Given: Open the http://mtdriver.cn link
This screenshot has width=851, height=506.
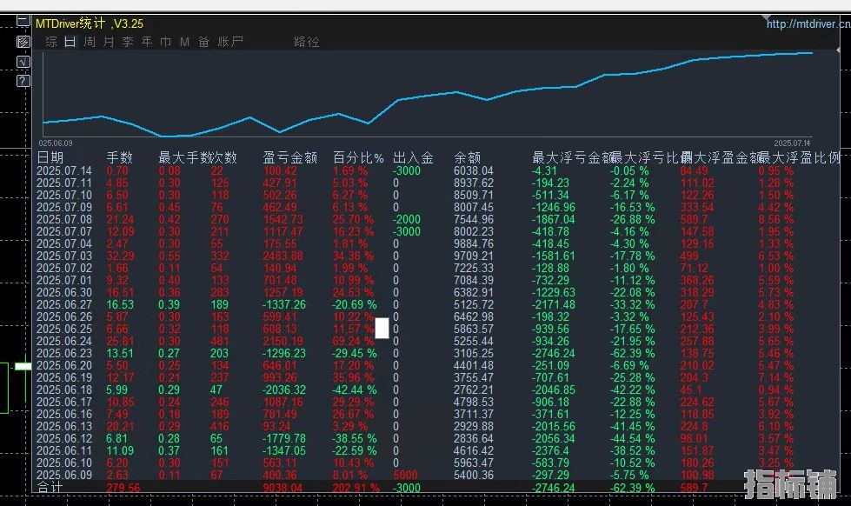Looking at the screenshot, I should 808,23.
